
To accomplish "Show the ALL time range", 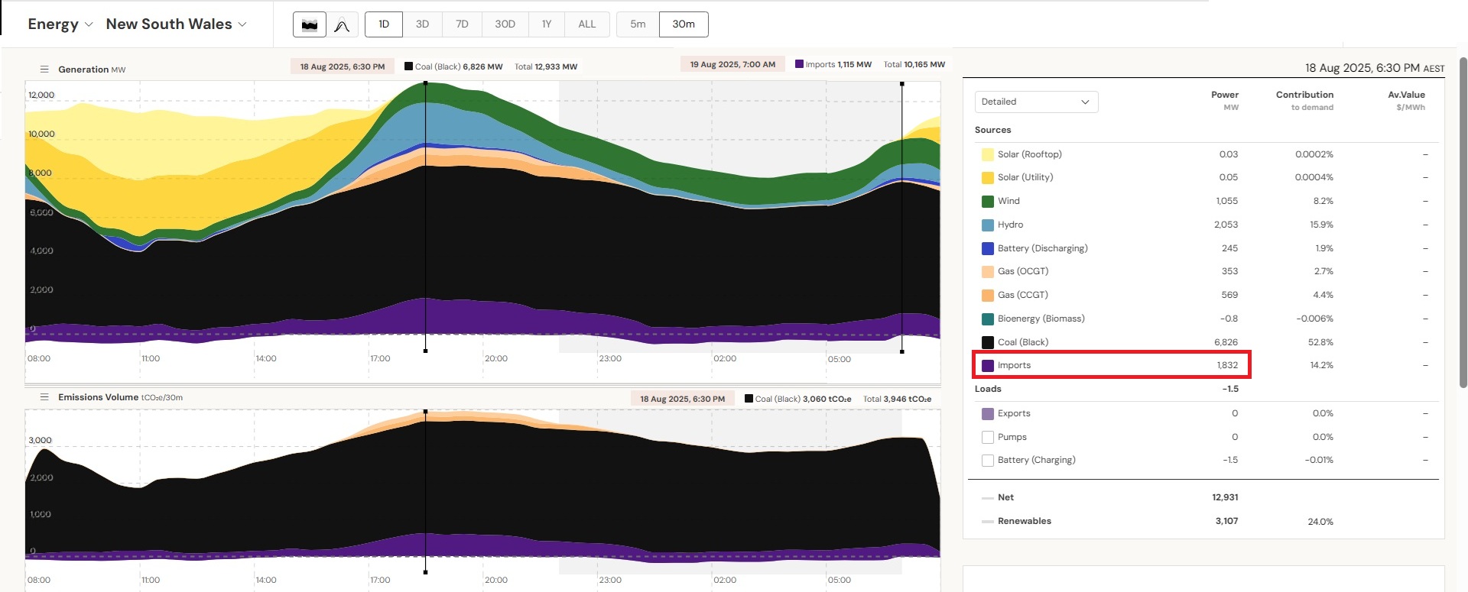I will (586, 24).
